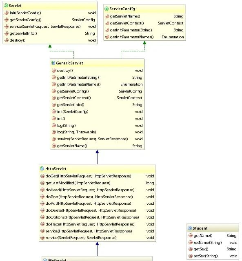Viewport: 242px width, 261px height.
Task: Click icon beside Student setSex(String)
Action: click(190, 256)
